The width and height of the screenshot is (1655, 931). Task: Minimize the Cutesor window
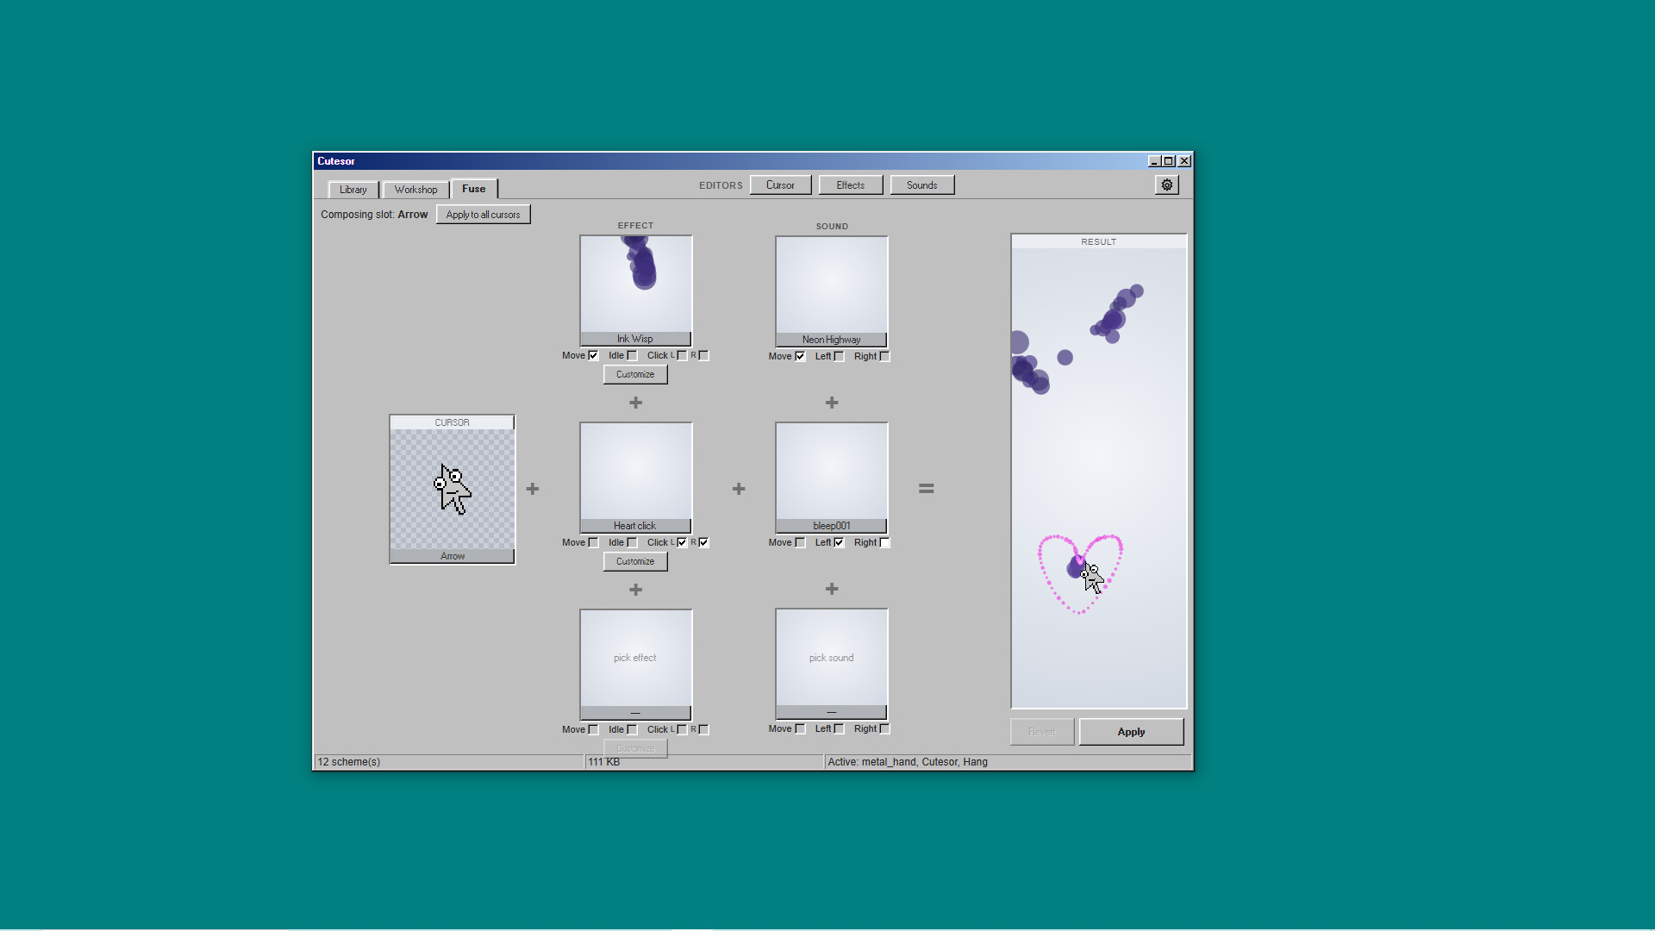tap(1154, 161)
